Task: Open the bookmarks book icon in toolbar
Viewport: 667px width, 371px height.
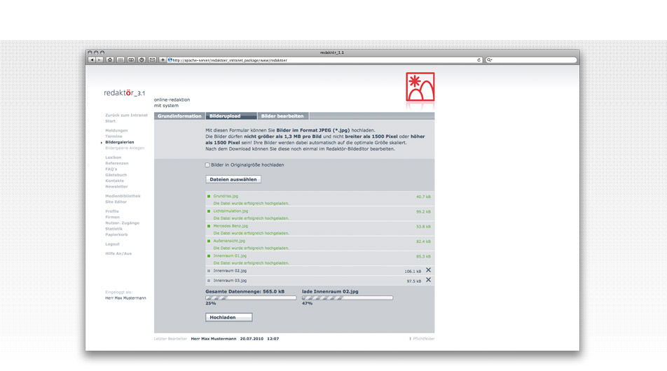Action: tap(131, 60)
